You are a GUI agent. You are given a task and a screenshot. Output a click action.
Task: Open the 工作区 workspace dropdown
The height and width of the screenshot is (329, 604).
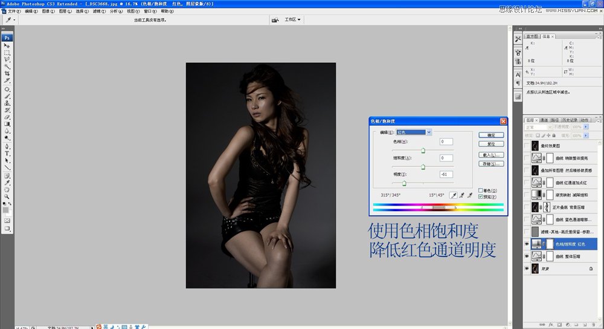click(292, 19)
